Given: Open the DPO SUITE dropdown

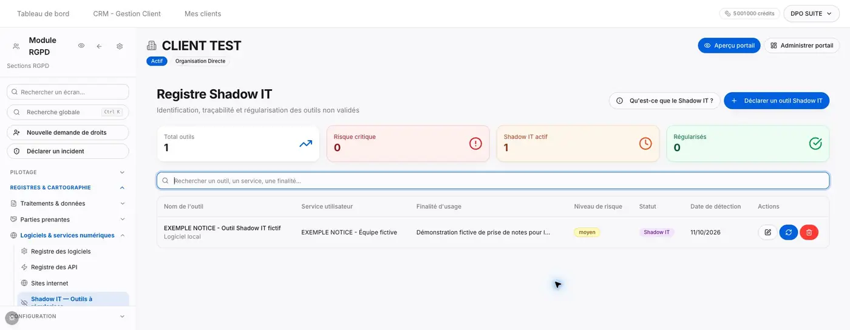Looking at the screenshot, I should point(811,13).
